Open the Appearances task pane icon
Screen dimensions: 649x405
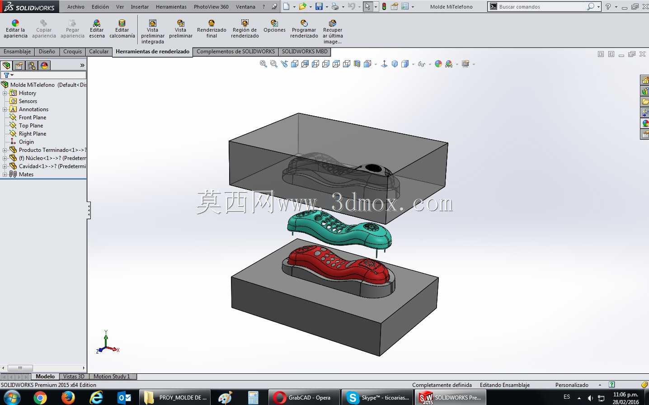click(x=645, y=123)
